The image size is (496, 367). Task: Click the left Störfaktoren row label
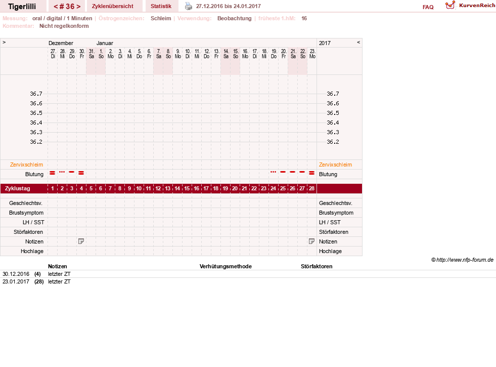click(x=28, y=232)
